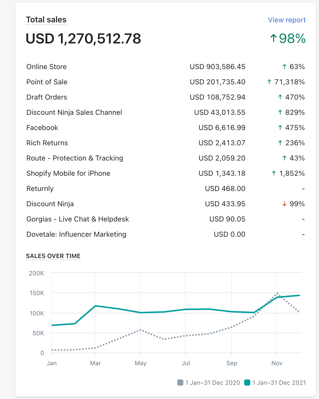Select the Rich Returns row label
Viewport: 319px width, 399px height.
[x=47, y=143]
